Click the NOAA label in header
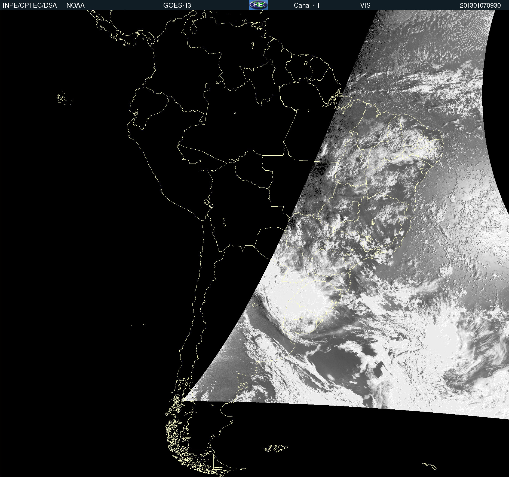 pyautogui.click(x=75, y=5)
